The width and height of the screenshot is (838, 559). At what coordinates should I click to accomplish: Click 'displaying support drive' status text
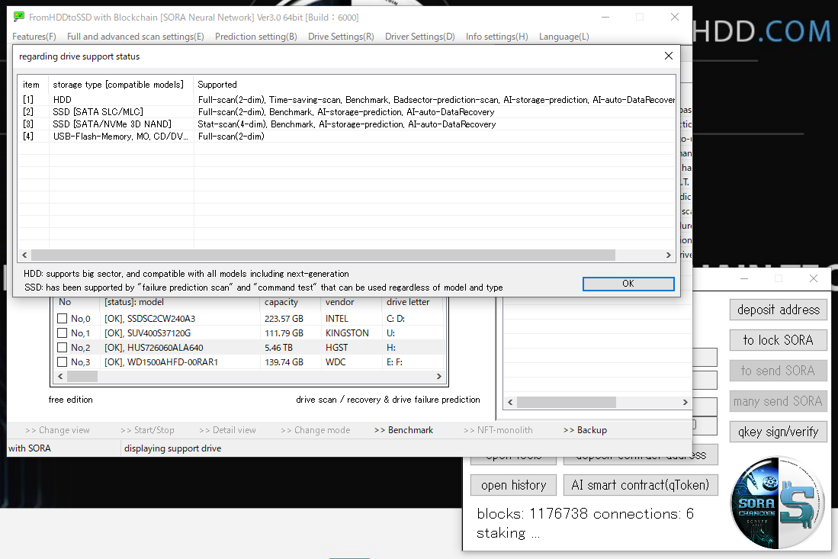click(x=172, y=448)
